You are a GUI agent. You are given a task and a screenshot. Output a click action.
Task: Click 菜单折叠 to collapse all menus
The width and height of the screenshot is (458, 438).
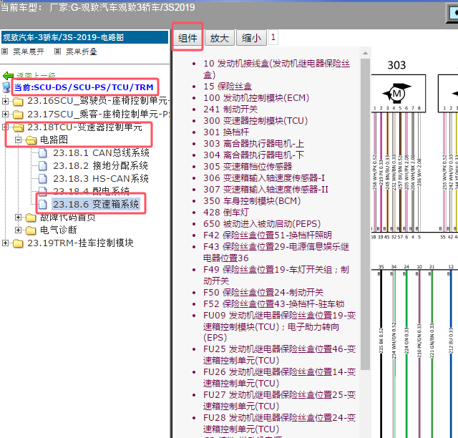[81, 52]
